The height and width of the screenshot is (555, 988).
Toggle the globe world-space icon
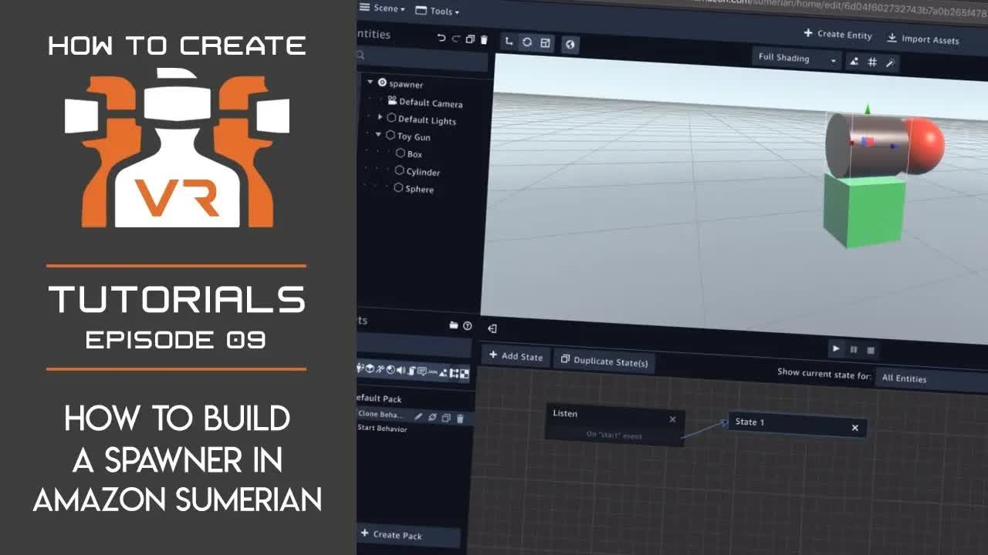pos(570,44)
